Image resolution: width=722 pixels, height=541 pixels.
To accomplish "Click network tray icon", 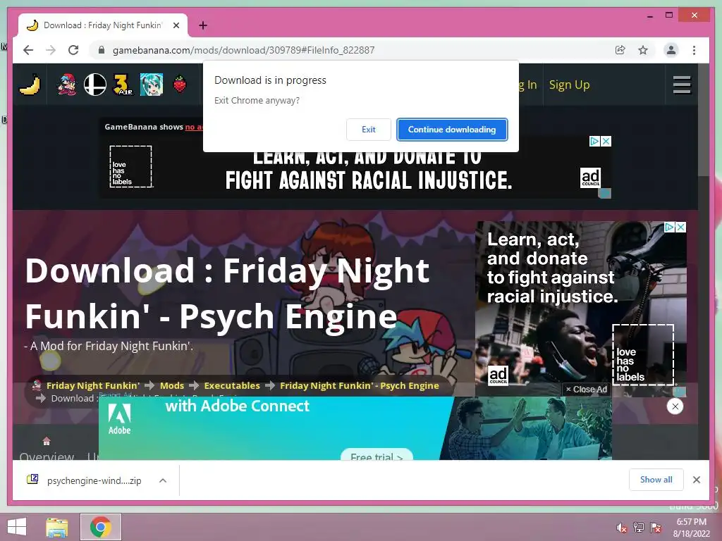I will tap(639, 528).
